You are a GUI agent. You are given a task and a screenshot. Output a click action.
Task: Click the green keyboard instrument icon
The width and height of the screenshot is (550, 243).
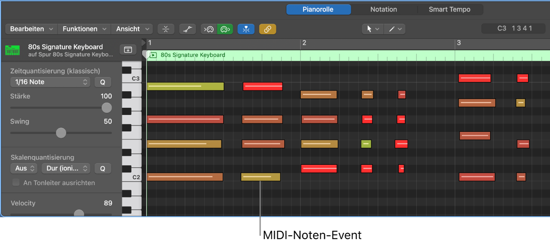pyautogui.click(x=13, y=50)
